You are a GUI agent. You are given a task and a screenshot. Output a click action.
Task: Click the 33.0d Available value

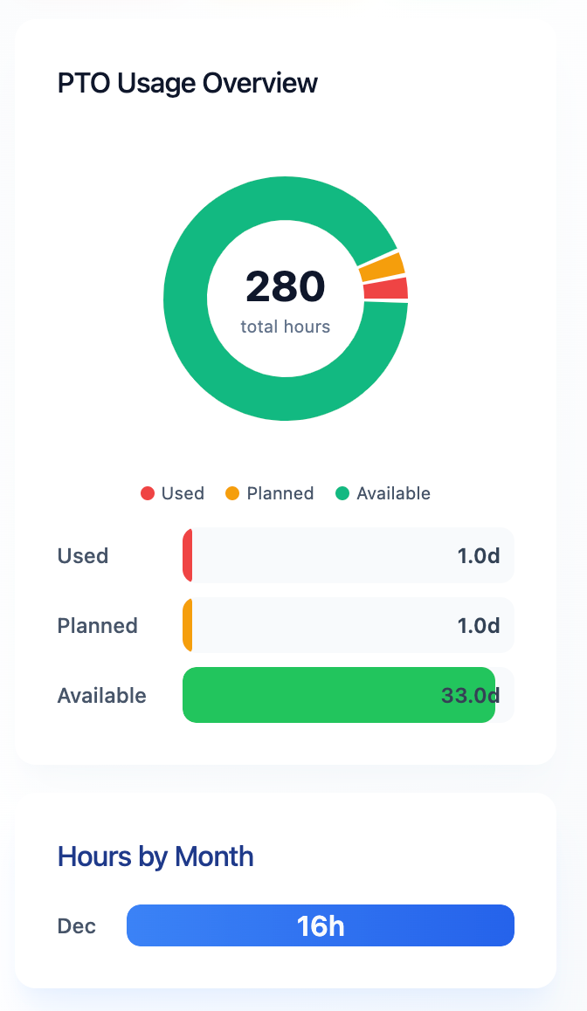(x=470, y=696)
